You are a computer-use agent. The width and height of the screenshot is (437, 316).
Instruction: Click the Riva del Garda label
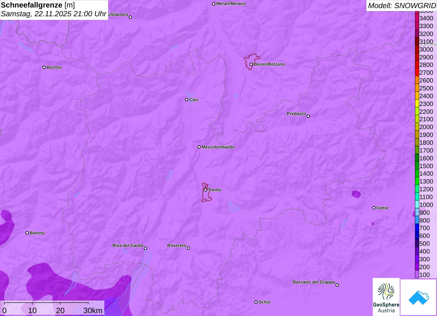click(128, 245)
